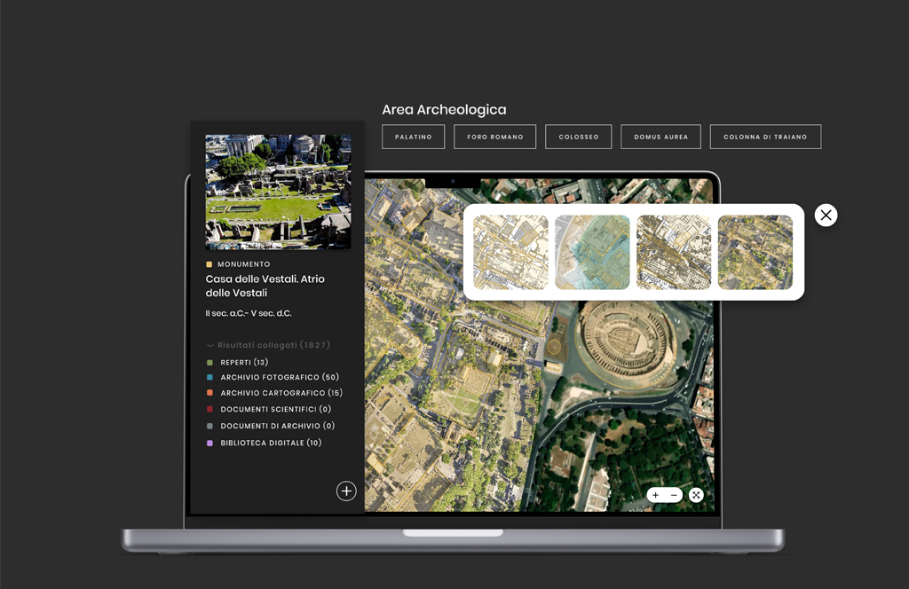Pick the satellite map thumbnail with yellow outlines
This screenshot has height=589, width=909.
(x=755, y=252)
